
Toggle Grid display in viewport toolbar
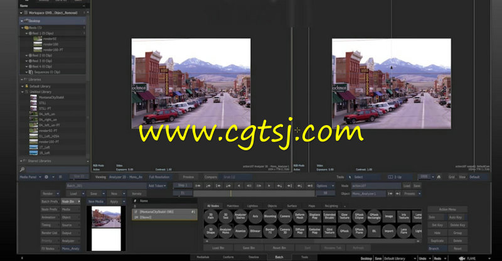[451, 177]
